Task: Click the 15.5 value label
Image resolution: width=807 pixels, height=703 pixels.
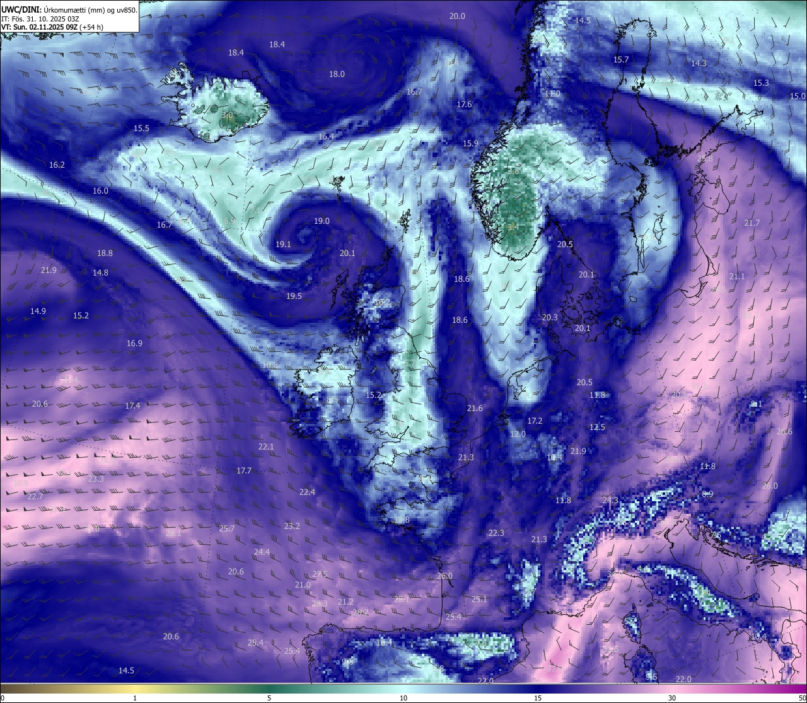Action: tap(141, 128)
